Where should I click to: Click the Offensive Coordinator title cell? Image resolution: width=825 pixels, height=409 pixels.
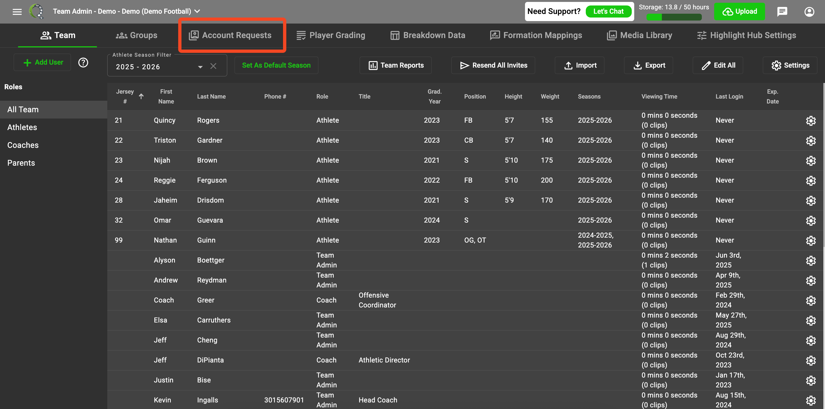(x=377, y=300)
